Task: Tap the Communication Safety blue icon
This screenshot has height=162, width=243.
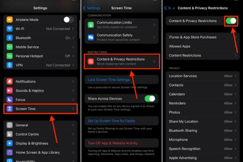Action: pyautogui.click(x=91, y=37)
